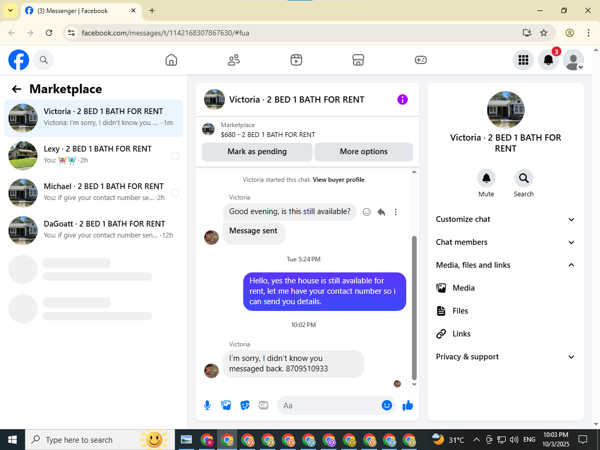Click the chat scrollbar down arrow
600x450 pixels.
click(414, 384)
